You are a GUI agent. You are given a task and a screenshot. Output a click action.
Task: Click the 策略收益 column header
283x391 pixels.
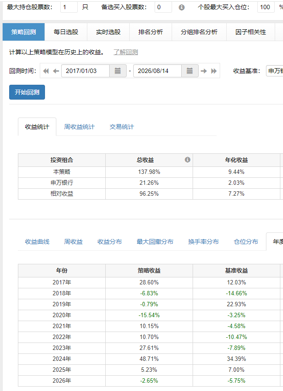point(149,270)
